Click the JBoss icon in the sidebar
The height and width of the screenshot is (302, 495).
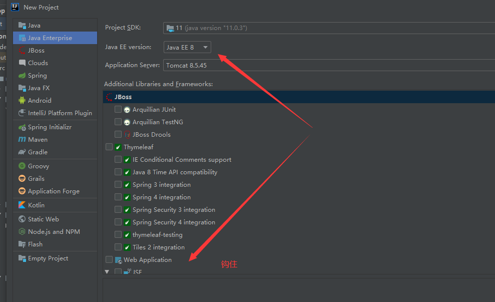(22, 51)
